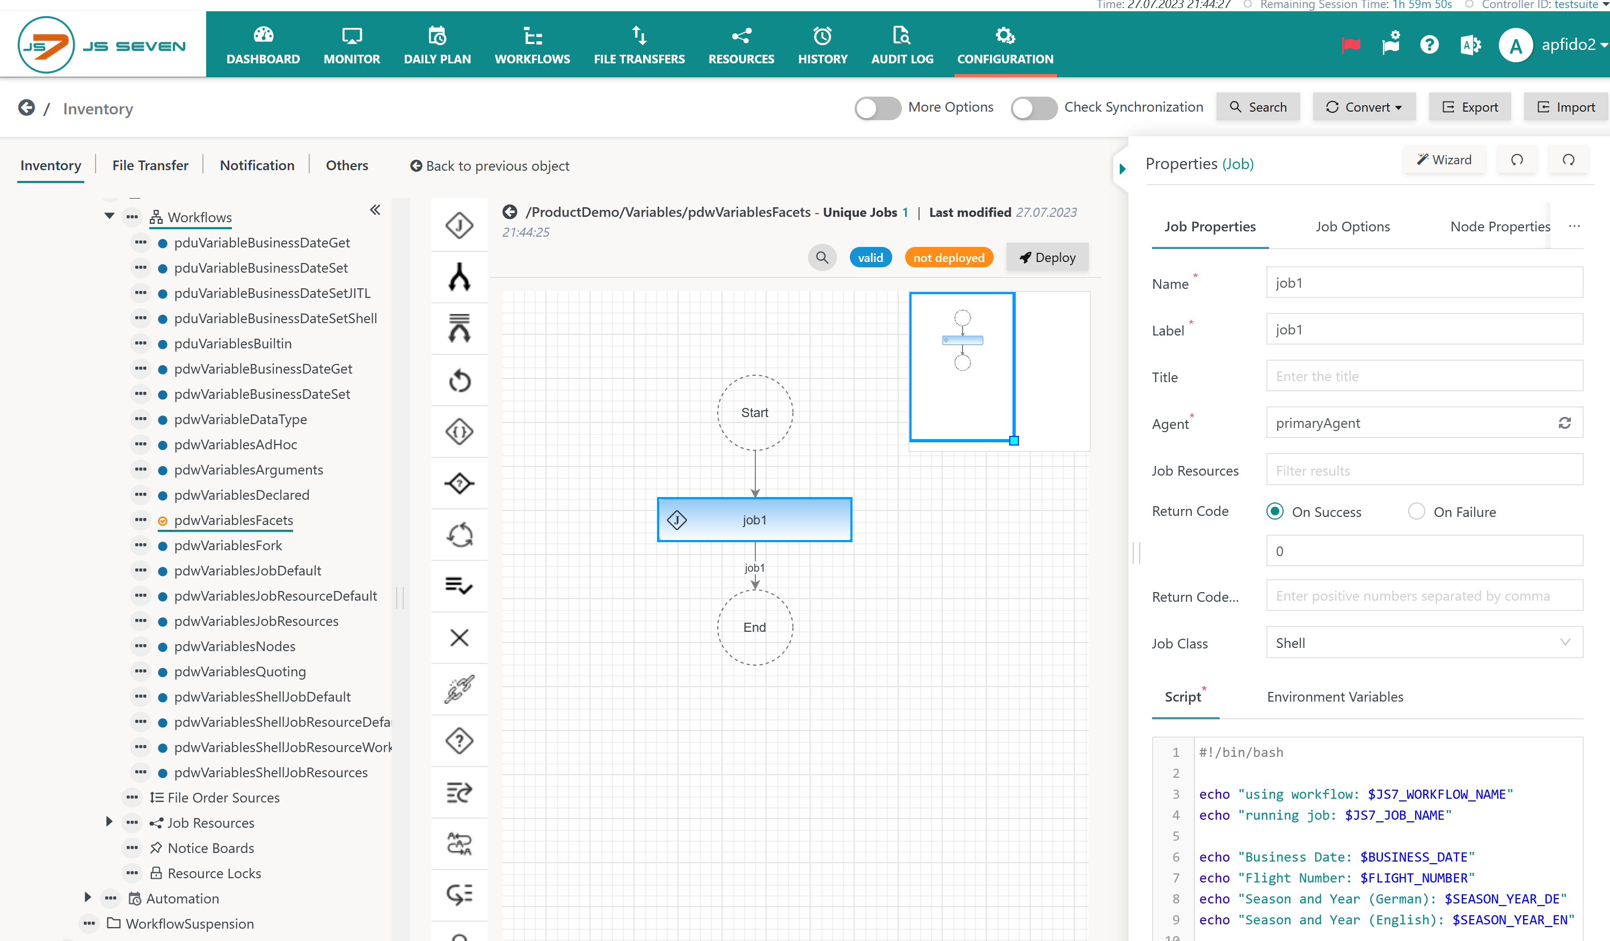Select the Post Notices instruction icon
Screen dimensions: 1610x941
(x=458, y=844)
